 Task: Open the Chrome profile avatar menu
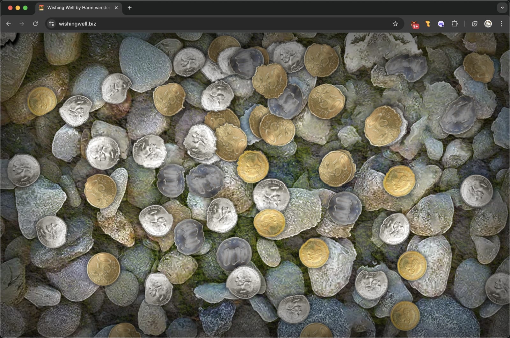point(488,24)
